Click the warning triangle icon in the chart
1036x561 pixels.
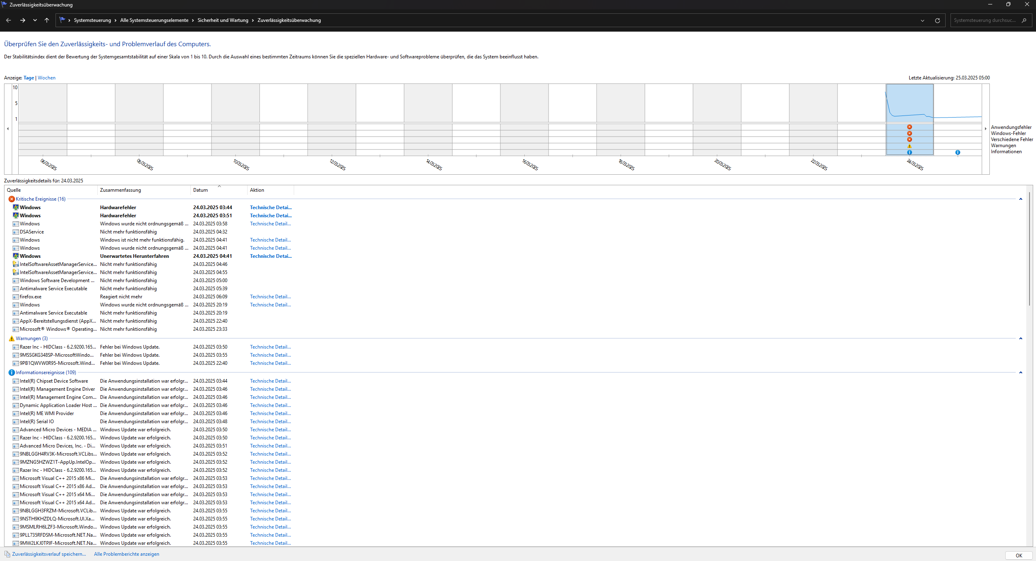coord(909,146)
